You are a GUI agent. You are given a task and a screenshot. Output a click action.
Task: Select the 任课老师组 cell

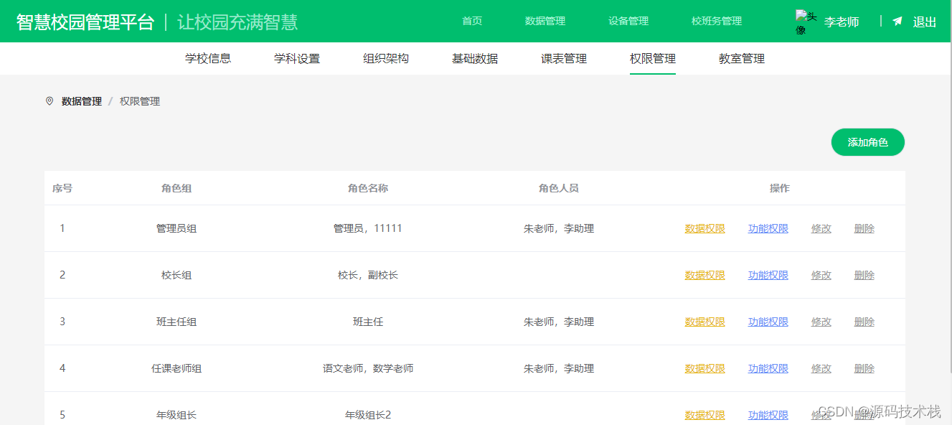coord(176,368)
